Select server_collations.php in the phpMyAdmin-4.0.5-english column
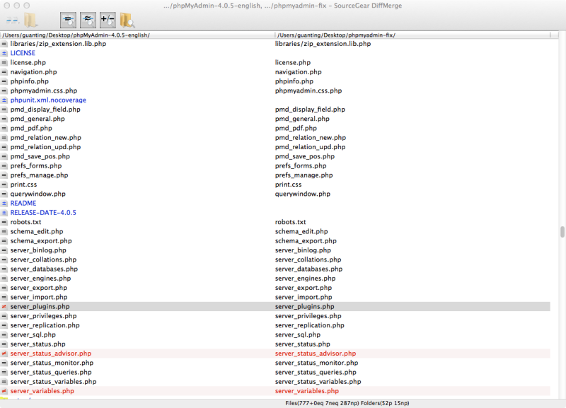The image size is (566, 408). click(x=43, y=260)
